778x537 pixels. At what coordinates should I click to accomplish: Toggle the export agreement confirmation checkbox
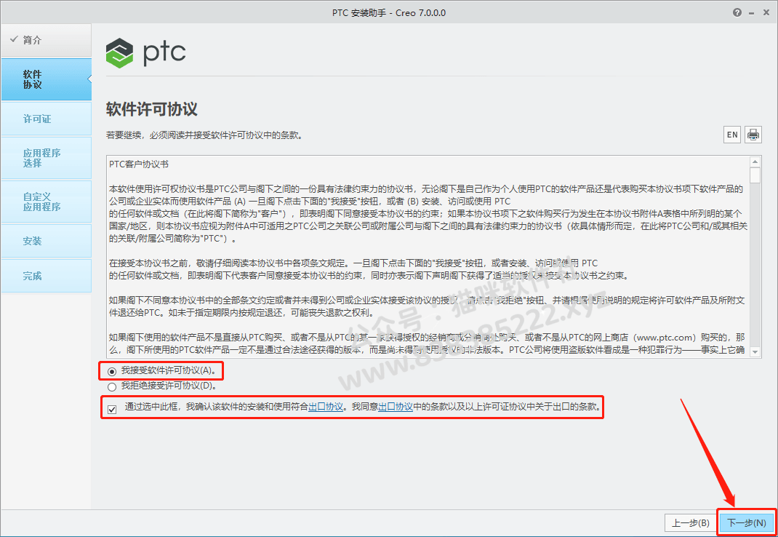[x=112, y=410]
